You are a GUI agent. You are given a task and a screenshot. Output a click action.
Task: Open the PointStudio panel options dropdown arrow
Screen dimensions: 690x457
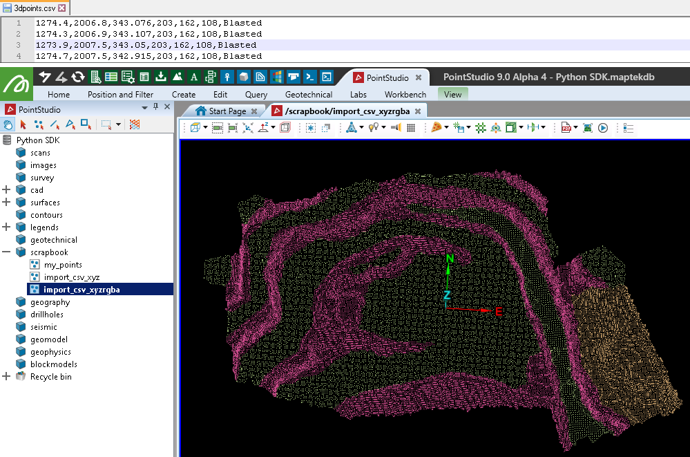click(144, 108)
